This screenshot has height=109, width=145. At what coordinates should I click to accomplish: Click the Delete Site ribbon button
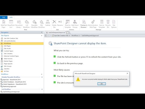(x=54, y=24)
